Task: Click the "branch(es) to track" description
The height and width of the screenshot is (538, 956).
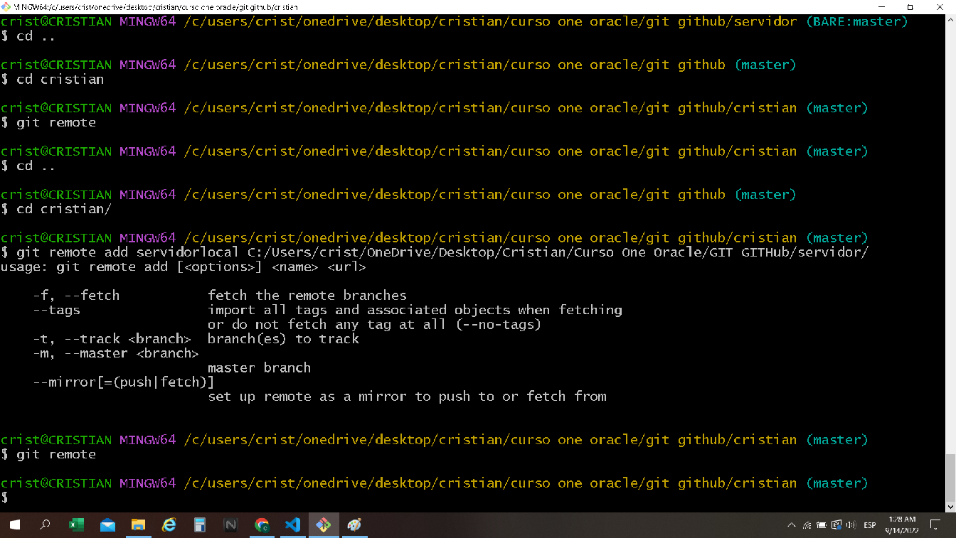Action: [x=284, y=339]
